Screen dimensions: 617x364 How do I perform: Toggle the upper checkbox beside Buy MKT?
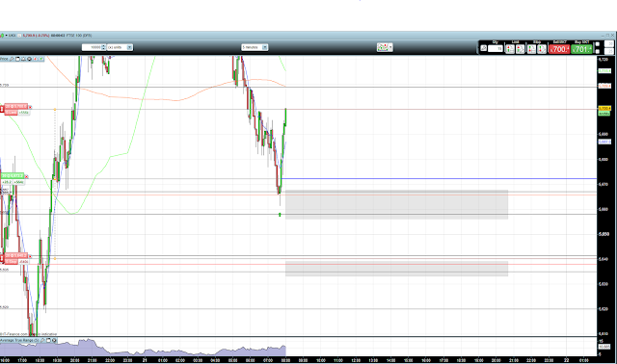[x=598, y=44]
